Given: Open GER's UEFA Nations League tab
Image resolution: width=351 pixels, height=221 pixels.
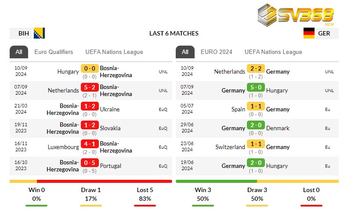Looking at the screenshot, I should tap(273, 52).
